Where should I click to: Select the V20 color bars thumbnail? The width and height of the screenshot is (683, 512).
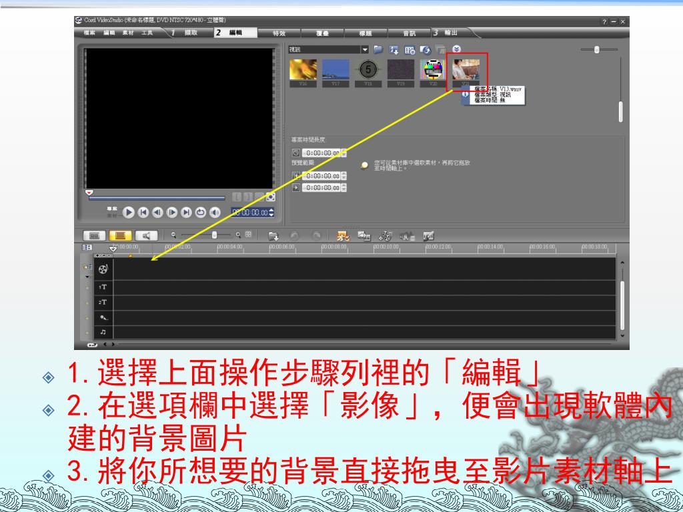click(433, 73)
